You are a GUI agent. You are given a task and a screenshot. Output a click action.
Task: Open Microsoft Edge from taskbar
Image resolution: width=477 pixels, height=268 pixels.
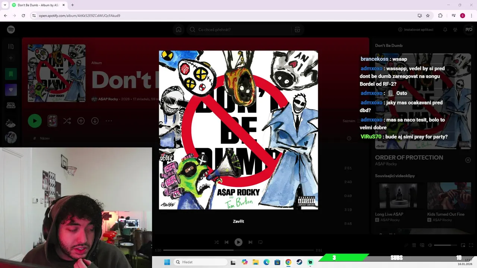pos(266,262)
